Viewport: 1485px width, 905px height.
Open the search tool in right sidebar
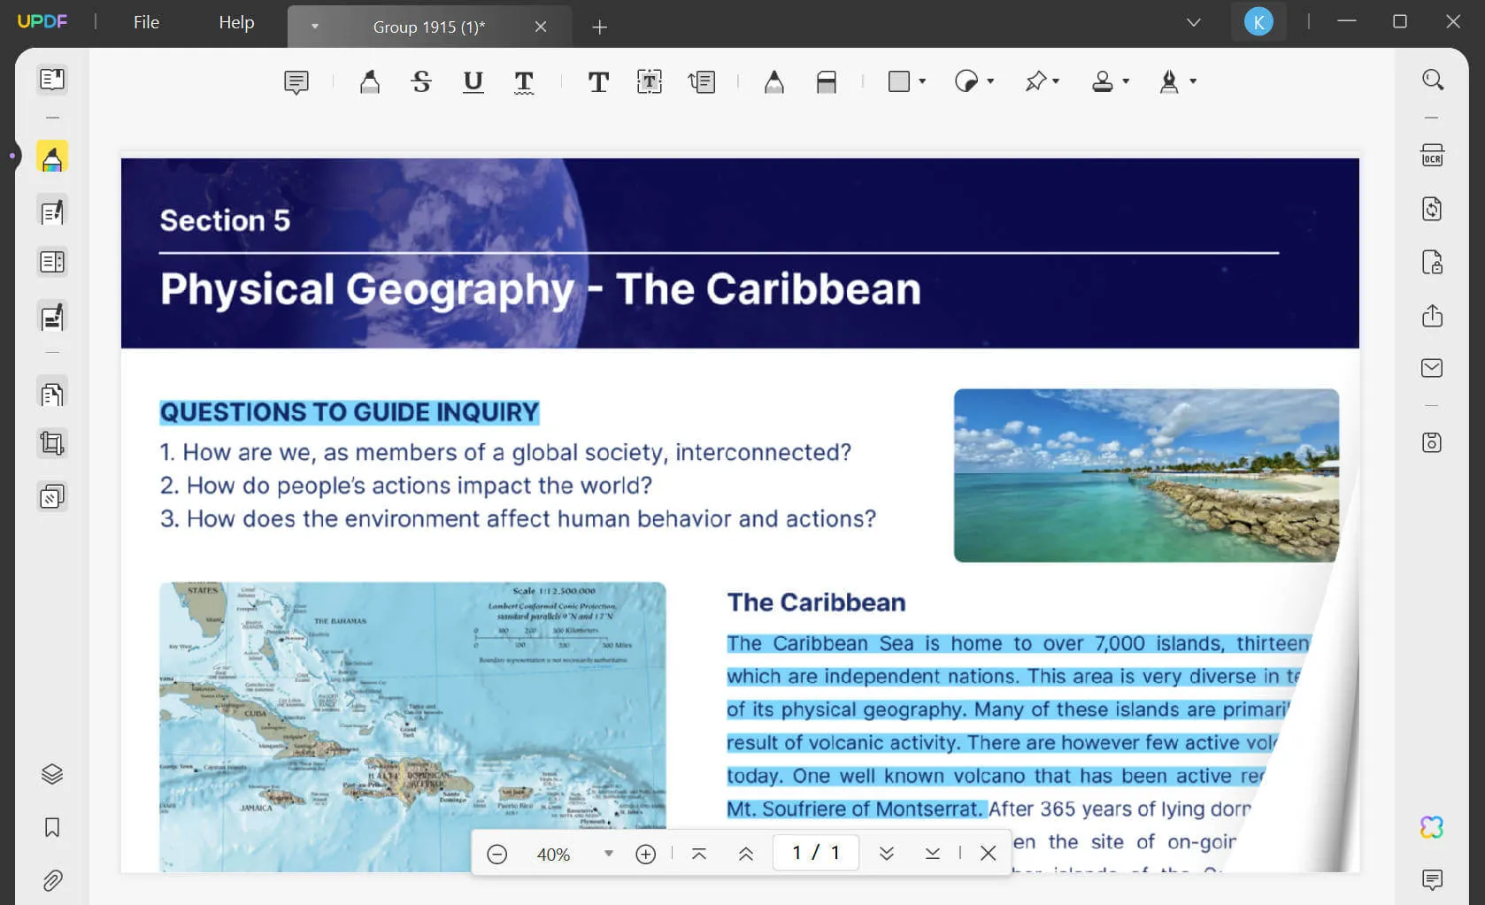coord(1432,79)
